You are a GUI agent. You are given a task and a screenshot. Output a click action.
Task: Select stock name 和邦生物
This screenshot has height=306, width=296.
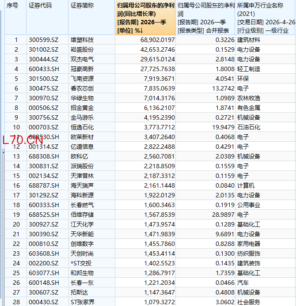(82, 273)
